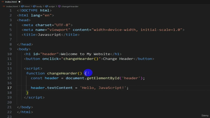The height and width of the screenshot is (118, 210).
Task: Click changeHearder function name on line 14
Action: 62,73
